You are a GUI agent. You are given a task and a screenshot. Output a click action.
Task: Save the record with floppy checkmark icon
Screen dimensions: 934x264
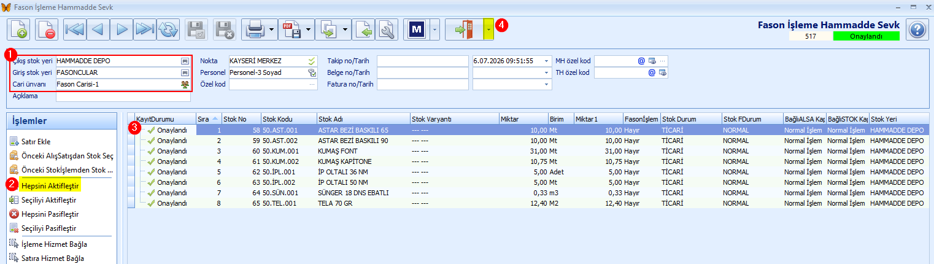pyautogui.click(x=196, y=29)
